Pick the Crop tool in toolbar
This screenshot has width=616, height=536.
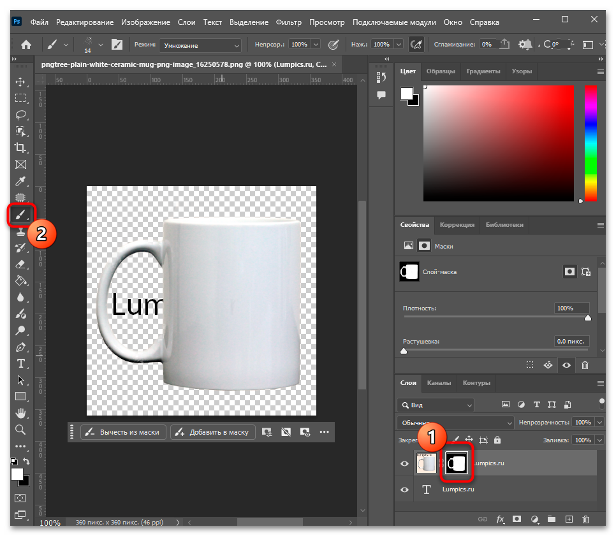click(20, 148)
